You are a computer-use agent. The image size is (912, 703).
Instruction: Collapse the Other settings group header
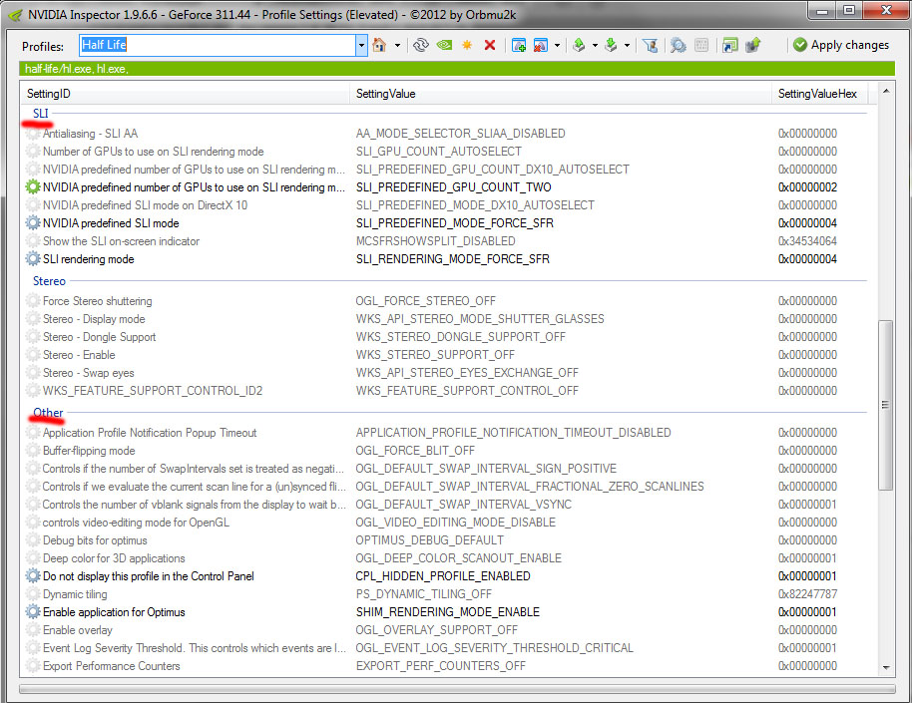(48, 412)
